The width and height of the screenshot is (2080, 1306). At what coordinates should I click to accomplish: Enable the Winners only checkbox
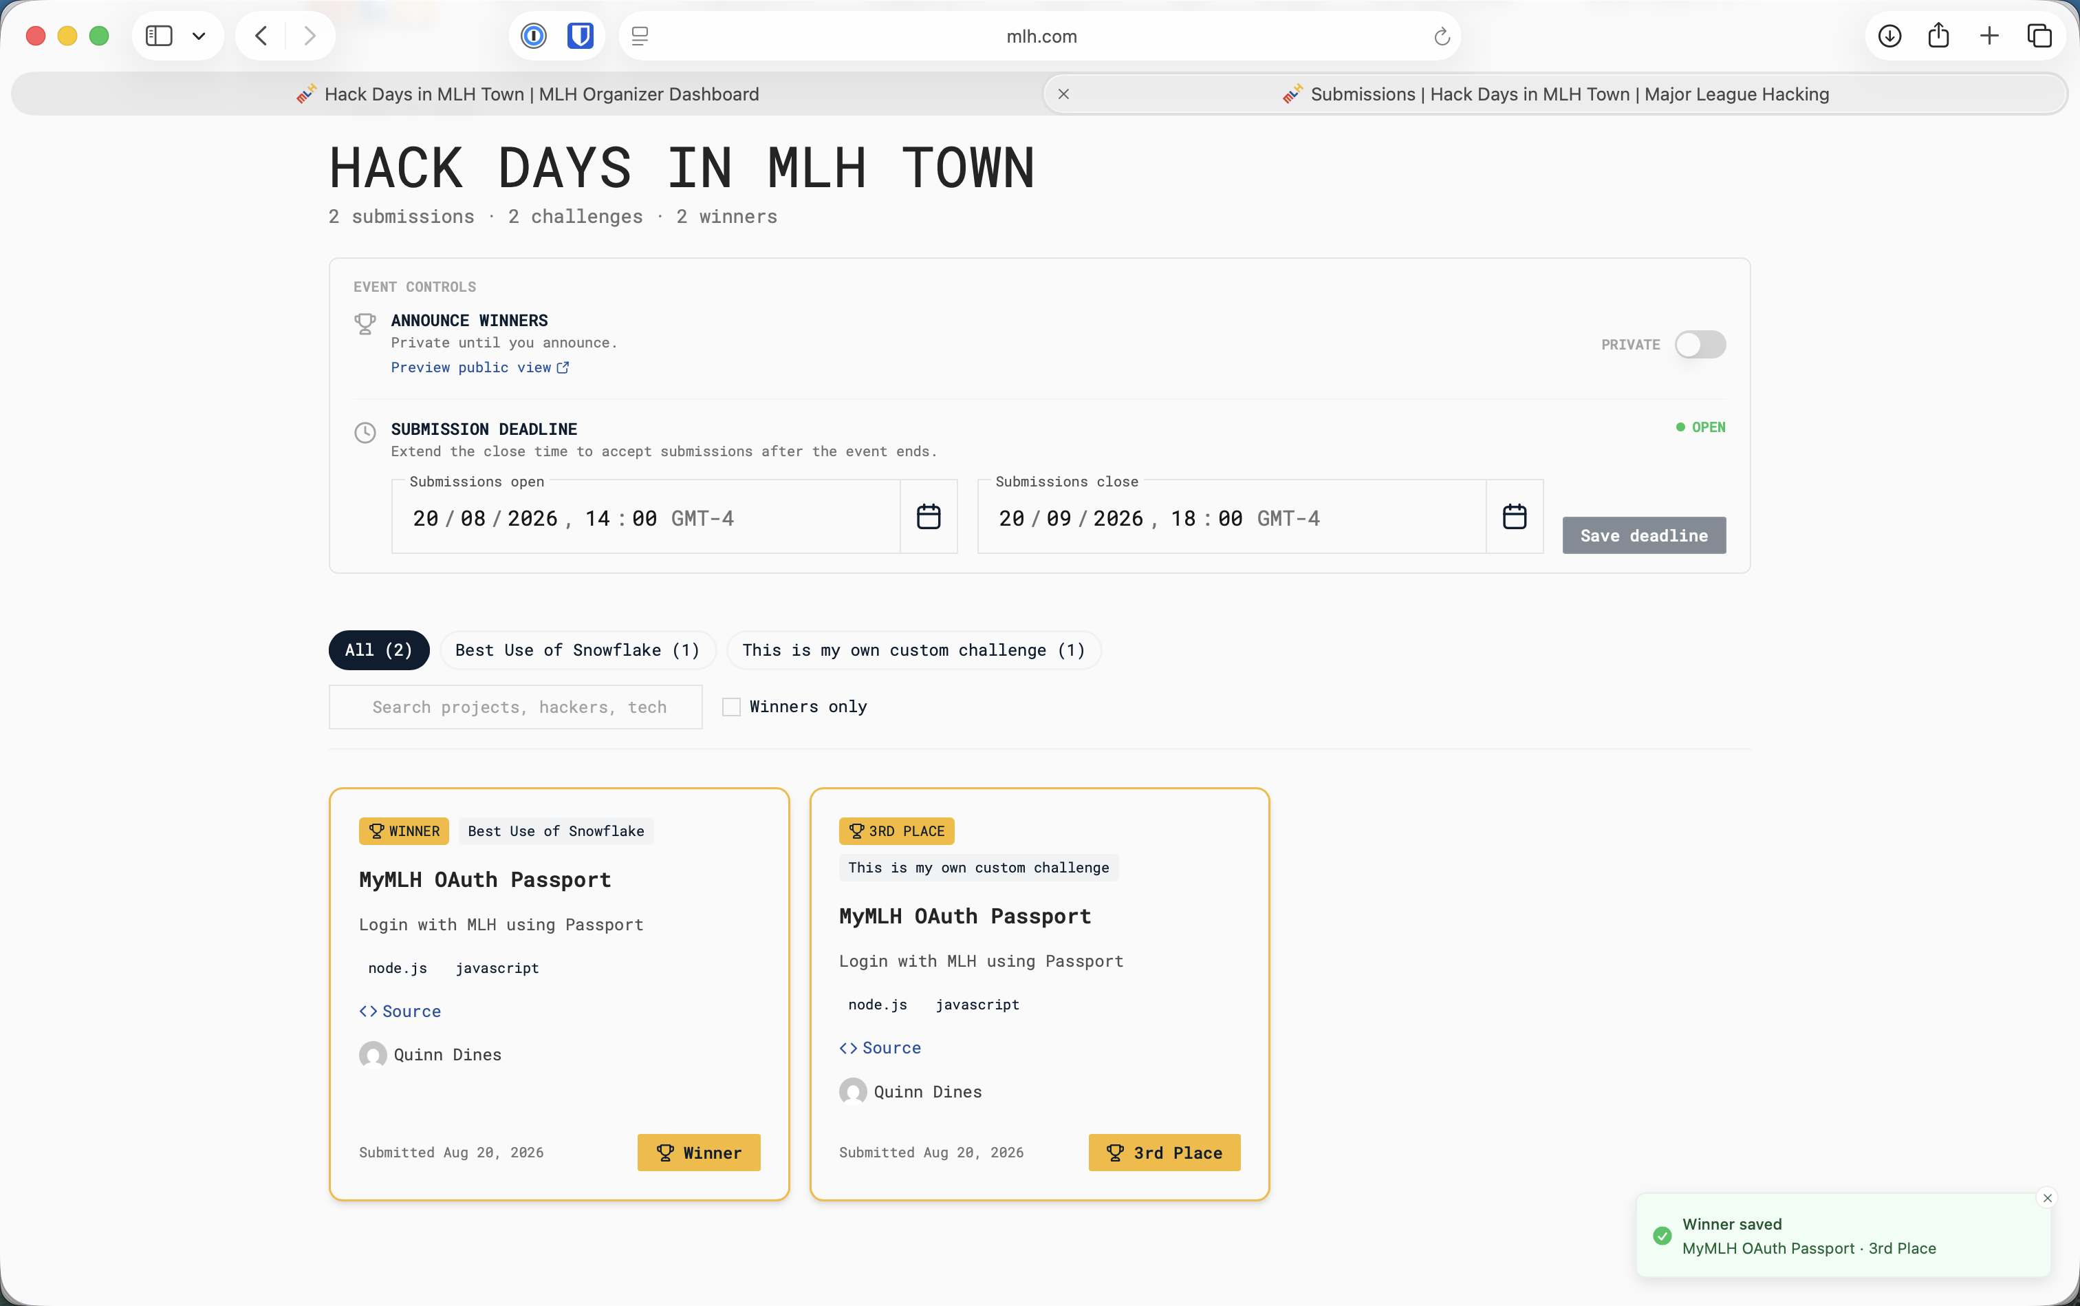(731, 707)
